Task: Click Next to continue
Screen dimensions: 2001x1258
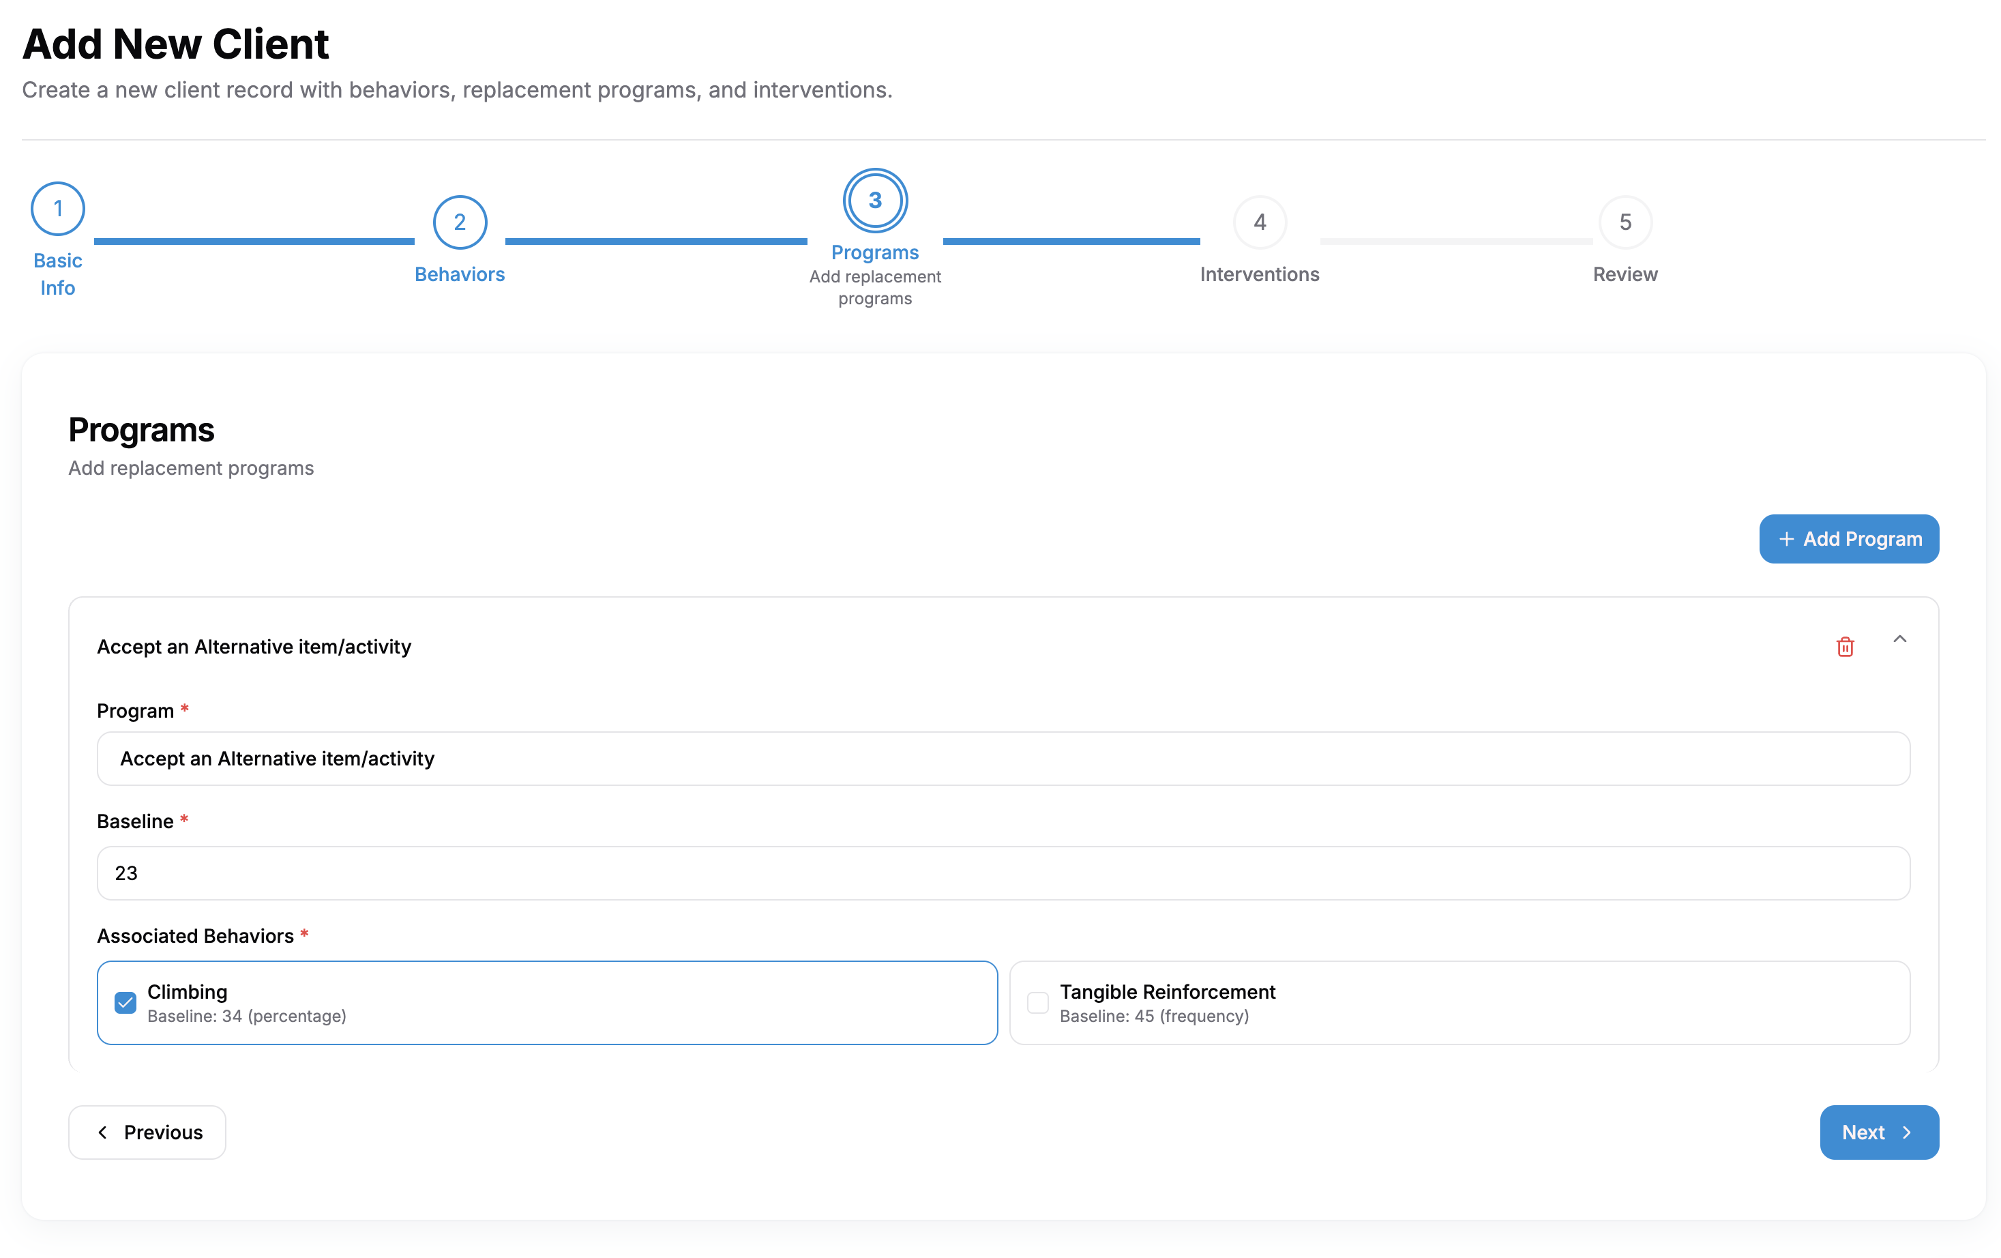Action: [1879, 1132]
